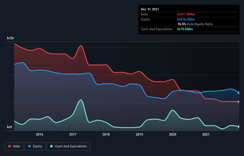244x156 pixels.
Task: Click the kr676.000m equity value
Action: coord(186,19)
